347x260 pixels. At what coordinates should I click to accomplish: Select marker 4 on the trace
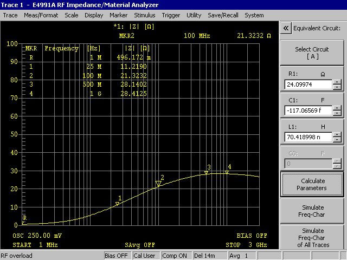[x=227, y=172]
